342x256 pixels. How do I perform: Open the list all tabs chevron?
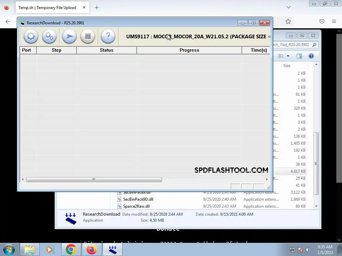tap(289, 7)
